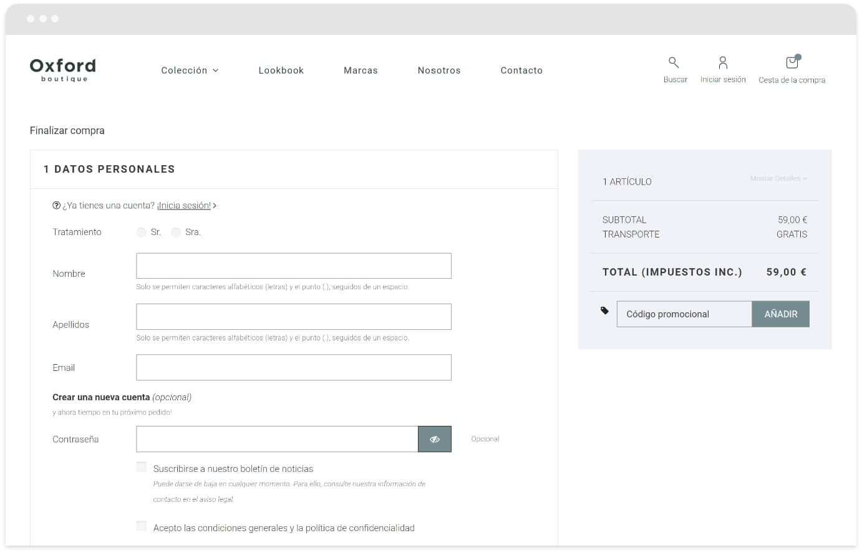Screen dimensions: 862x553
Task: Click TOTAL (IMPUESTOS INC.) label
Action: coord(672,272)
